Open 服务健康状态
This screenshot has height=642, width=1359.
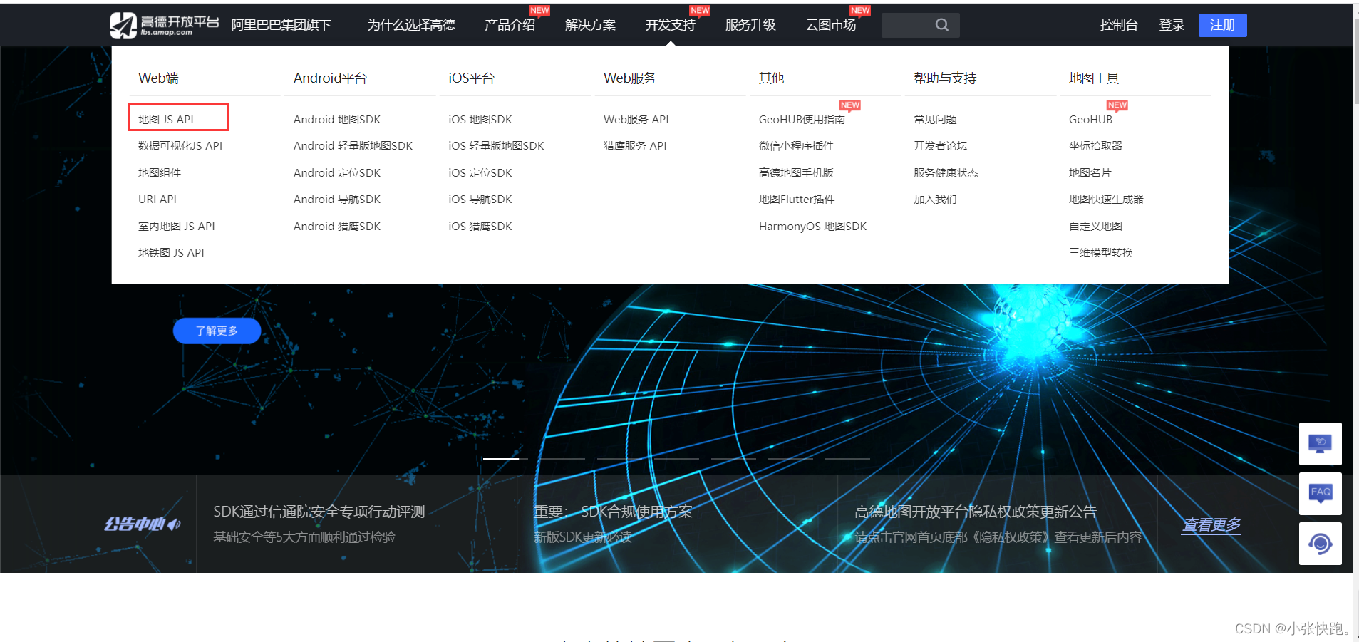click(x=946, y=172)
